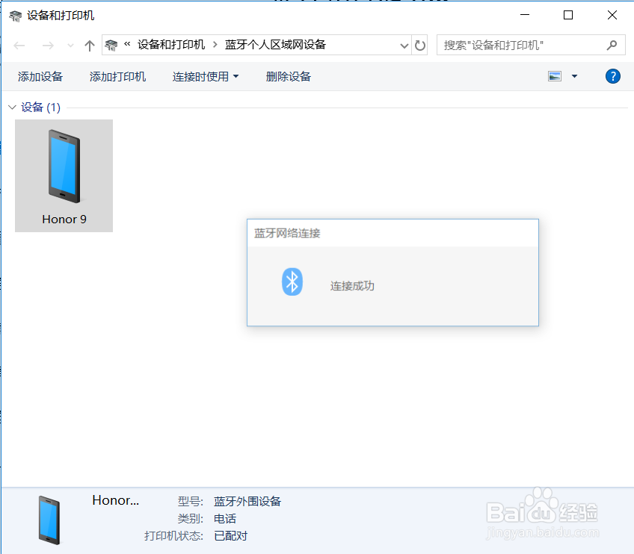Click the 蓝牙外围设备 model value
Viewport: 634px width, 554px height.
click(247, 502)
